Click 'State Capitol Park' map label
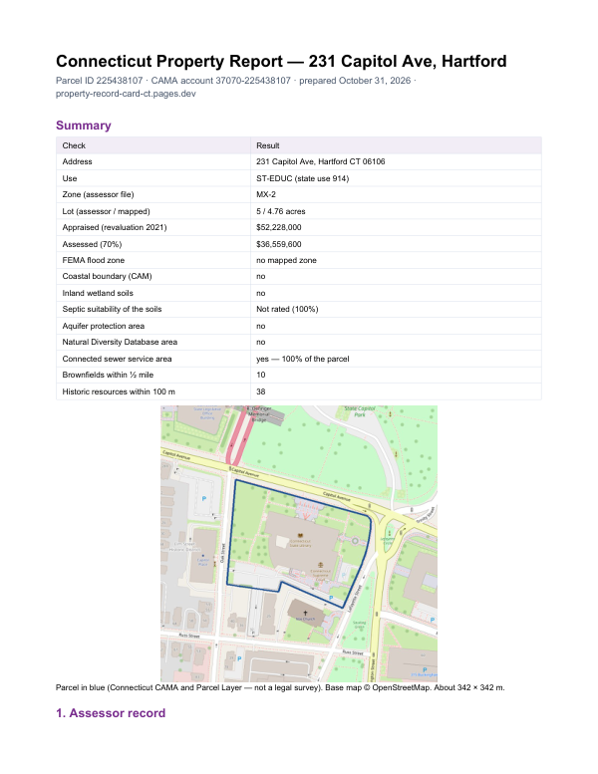598x774 pixels. tap(360, 411)
